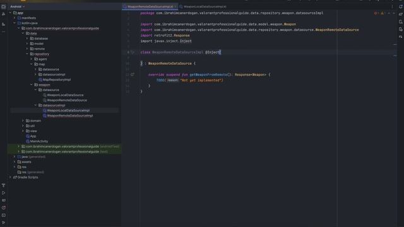The height and width of the screenshot is (227, 404).
Task: Select MapRepositoryImpl file in tree
Action: (54, 79)
